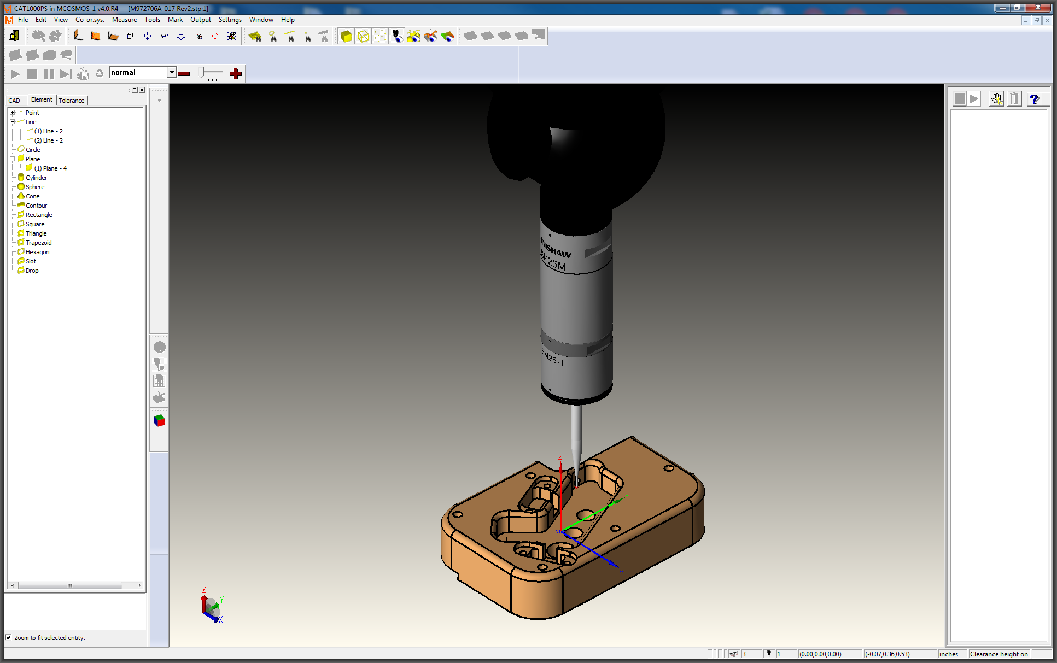Click the probe icon in status bar
Viewport: 1057px width, 663px height.
pos(769,654)
